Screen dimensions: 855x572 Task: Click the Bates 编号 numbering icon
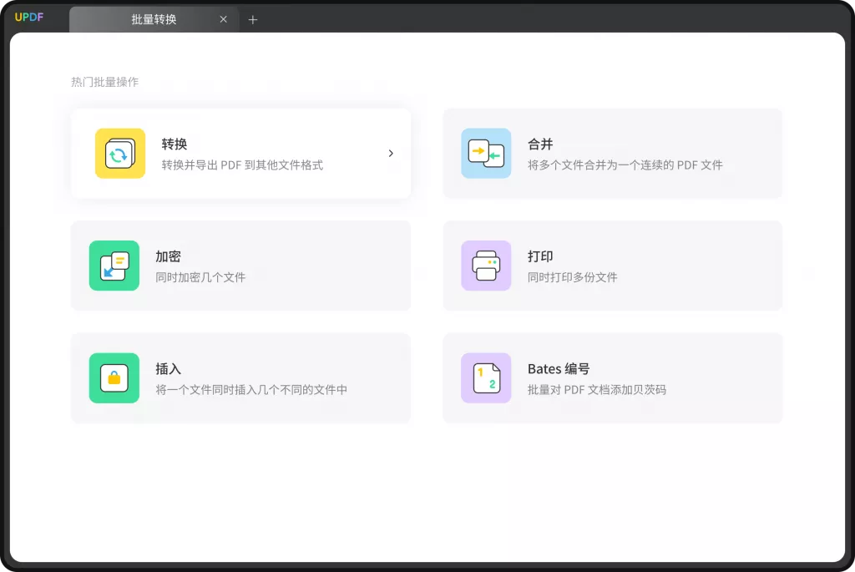coord(486,378)
